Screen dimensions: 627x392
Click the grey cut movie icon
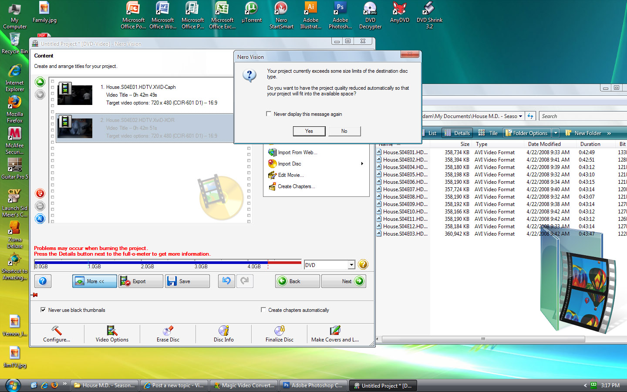[40, 206]
